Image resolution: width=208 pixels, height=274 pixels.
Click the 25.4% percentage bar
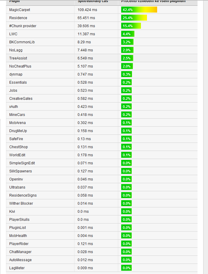pyautogui.click(x=134, y=18)
